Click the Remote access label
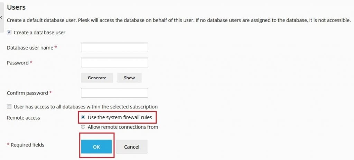 (24, 118)
